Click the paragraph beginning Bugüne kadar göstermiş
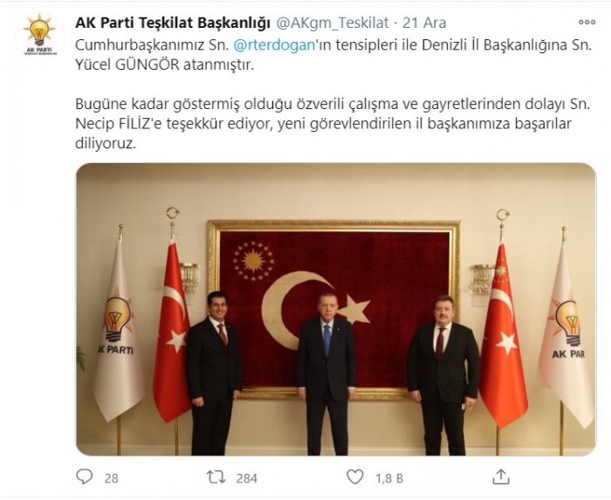The height and width of the screenshot is (500, 611). pyautogui.click(x=333, y=124)
